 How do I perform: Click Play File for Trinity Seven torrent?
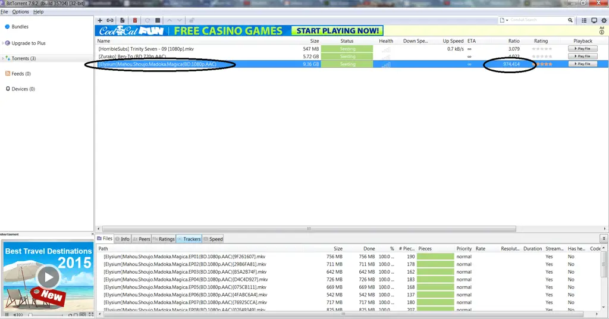click(x=583, y=49)
